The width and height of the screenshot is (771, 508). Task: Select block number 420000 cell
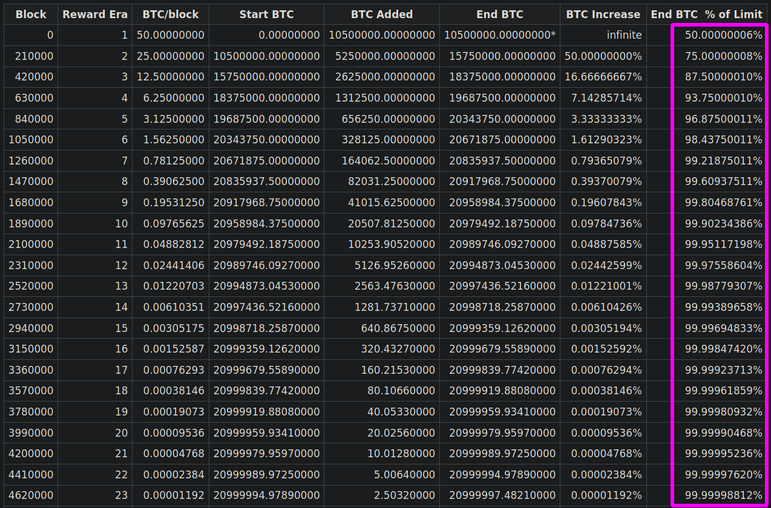coord(31,77)
